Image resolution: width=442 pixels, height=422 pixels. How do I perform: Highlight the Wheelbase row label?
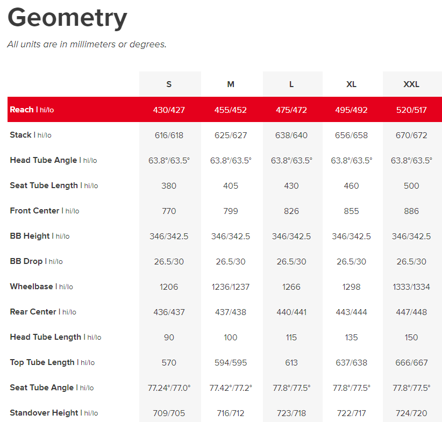point(41,287)
